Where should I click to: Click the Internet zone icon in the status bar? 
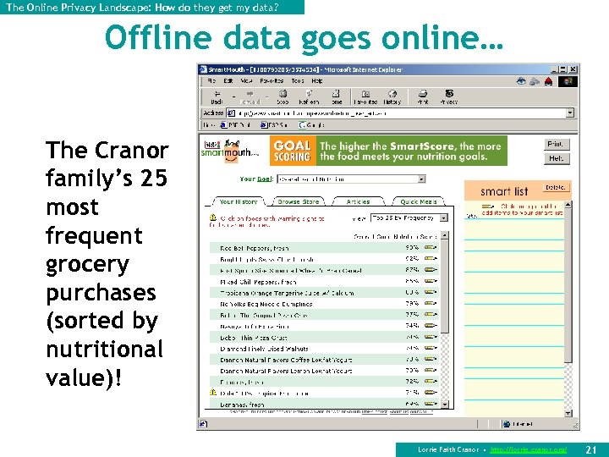(x=507, y=424)
